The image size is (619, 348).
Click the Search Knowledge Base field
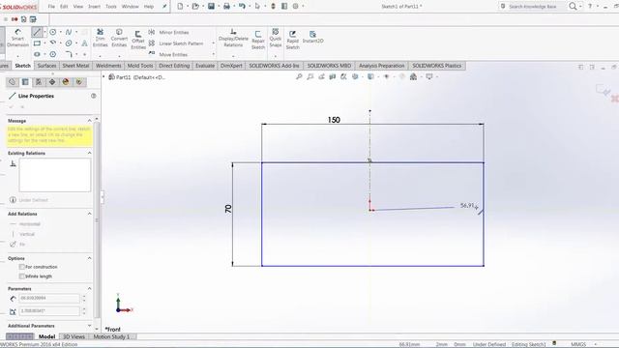pyautogui.click(x=533, y=7)
